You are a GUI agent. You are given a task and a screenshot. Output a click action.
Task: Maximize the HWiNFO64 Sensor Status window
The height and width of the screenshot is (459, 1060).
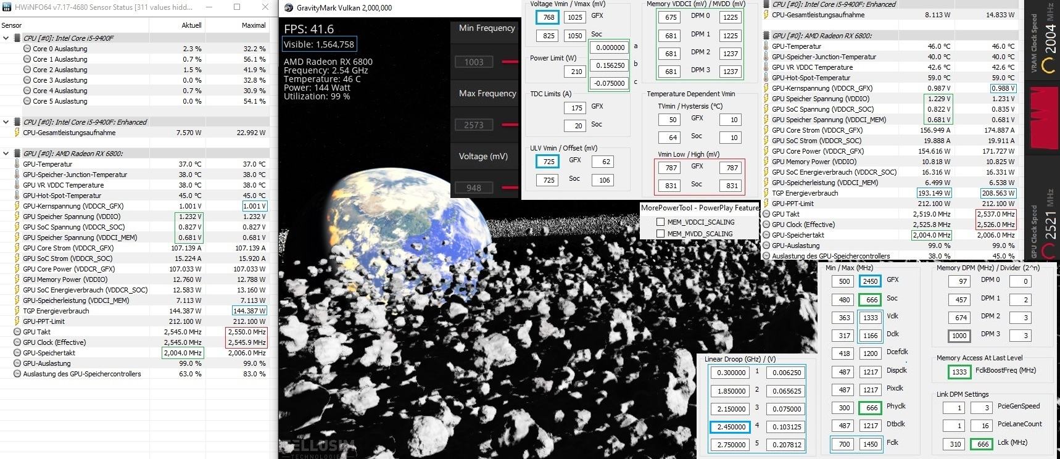(237, 7)
